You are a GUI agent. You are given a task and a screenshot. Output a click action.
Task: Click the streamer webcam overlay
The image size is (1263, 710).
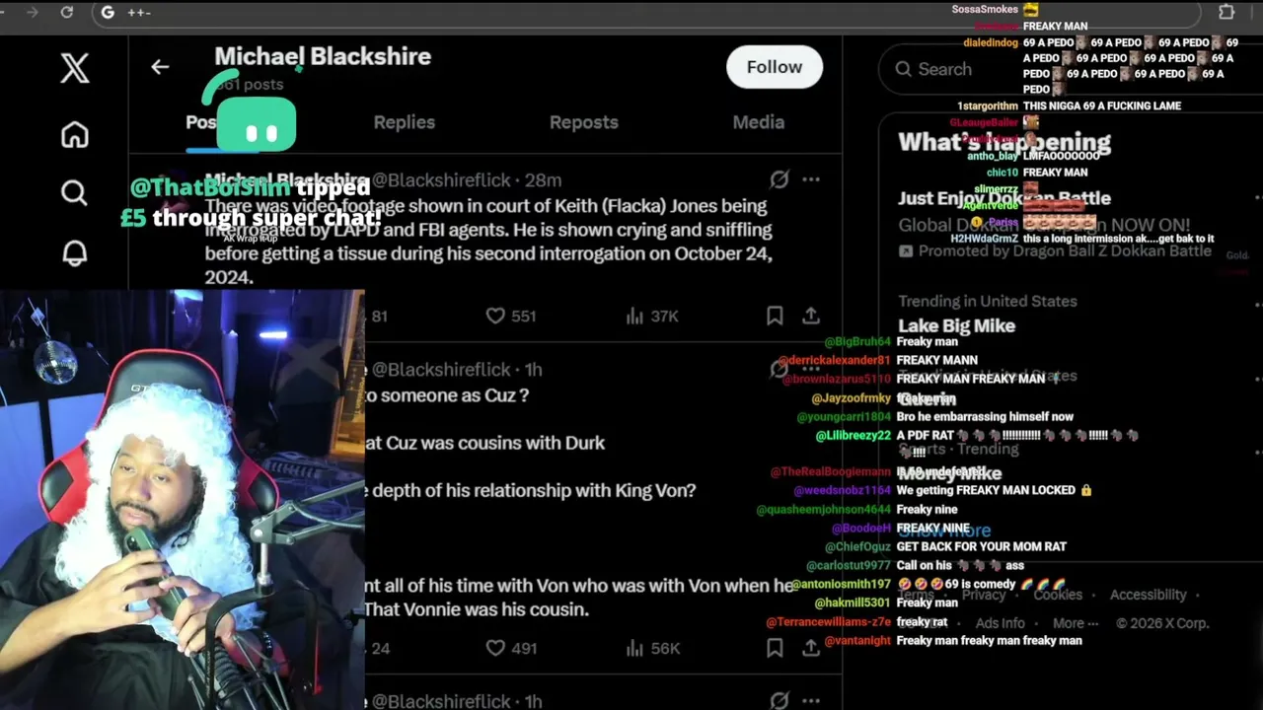click(x=183, y=500)
